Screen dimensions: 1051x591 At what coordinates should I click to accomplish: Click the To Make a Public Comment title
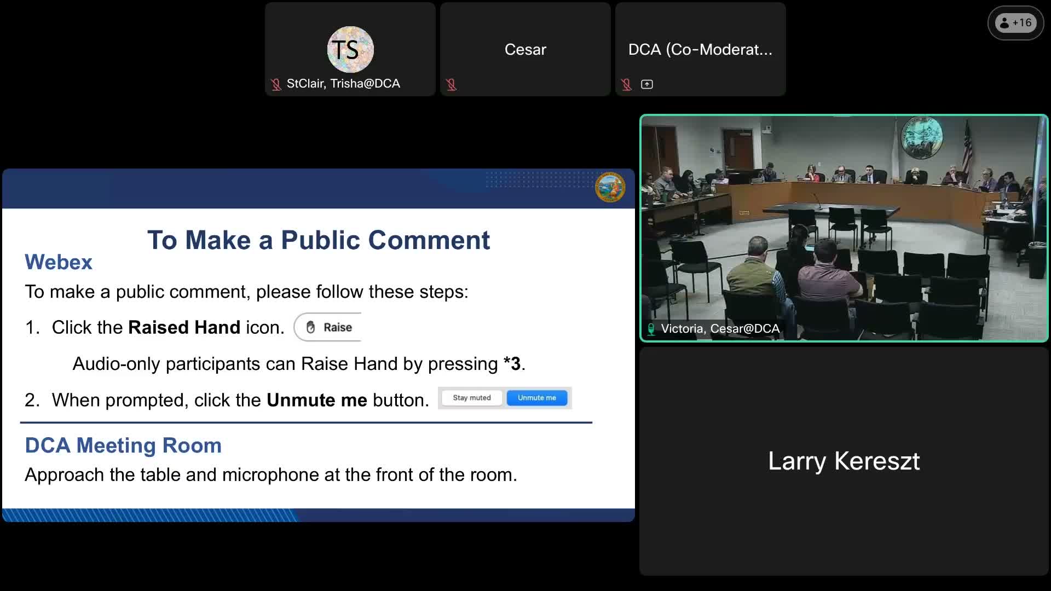pyautogui.click(x=319, y=240)
